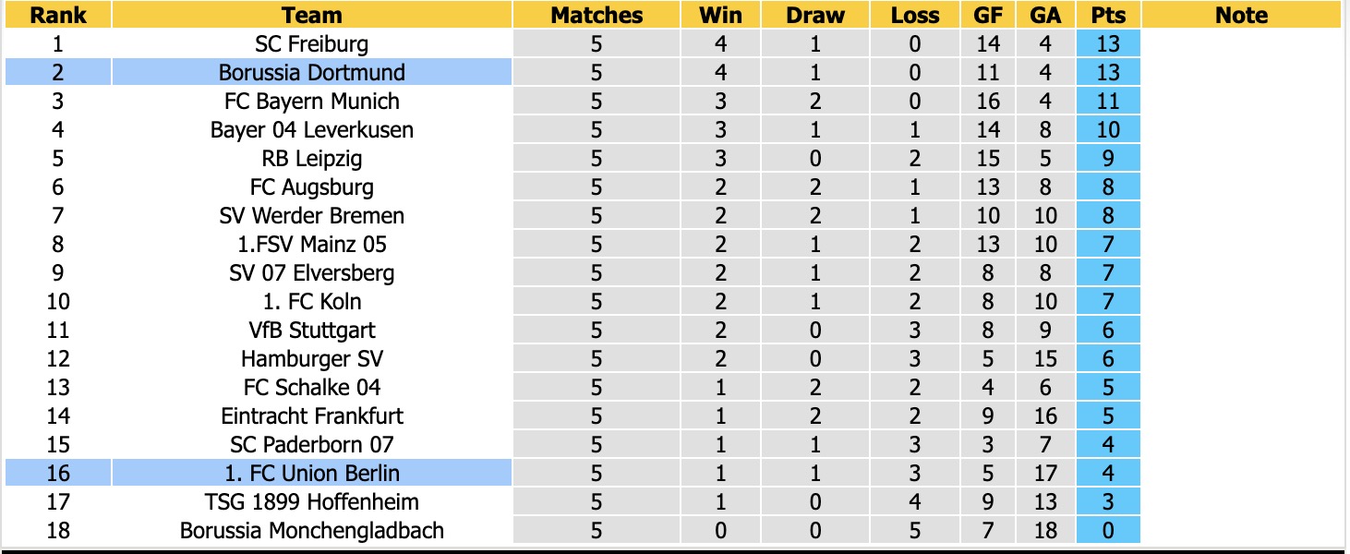The image size is (1350, 554).
Task: Click RB Leipzig points cell
Action: pyautogui.click(x=1108, y=158)
